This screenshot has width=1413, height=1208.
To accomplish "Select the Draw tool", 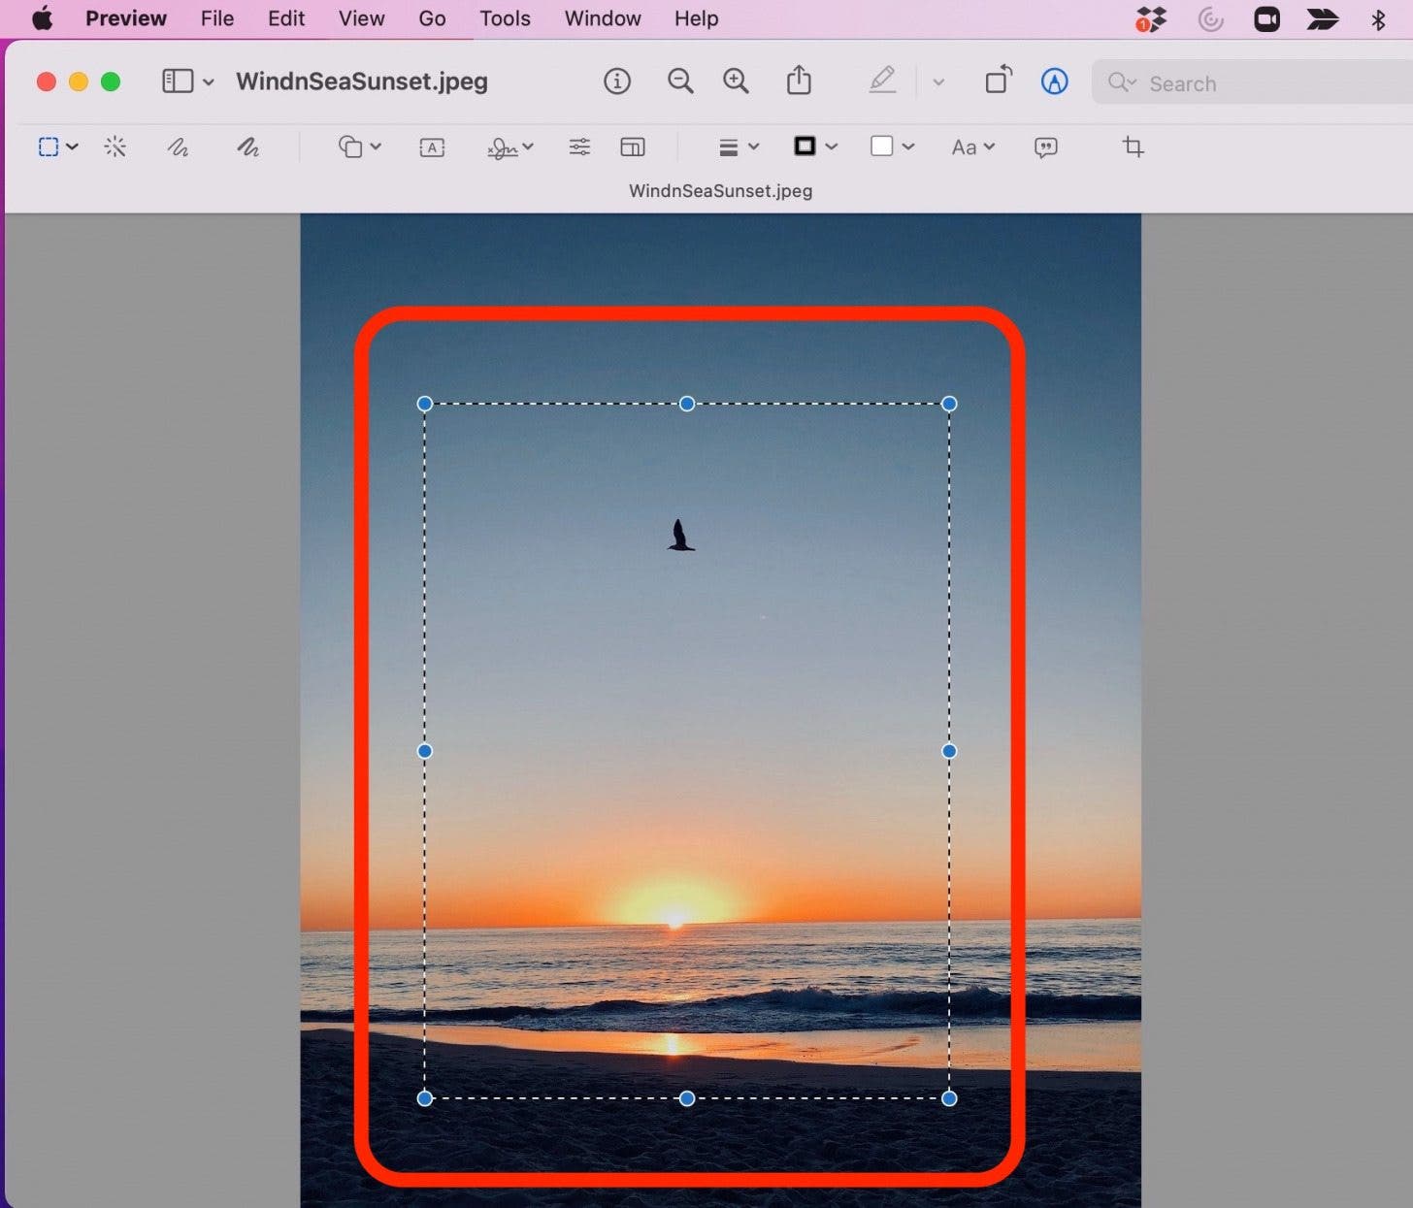I will [x=248, y=147].
